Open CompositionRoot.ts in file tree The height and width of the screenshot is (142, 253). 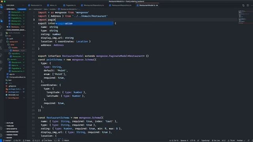click(x=17, y=77)
